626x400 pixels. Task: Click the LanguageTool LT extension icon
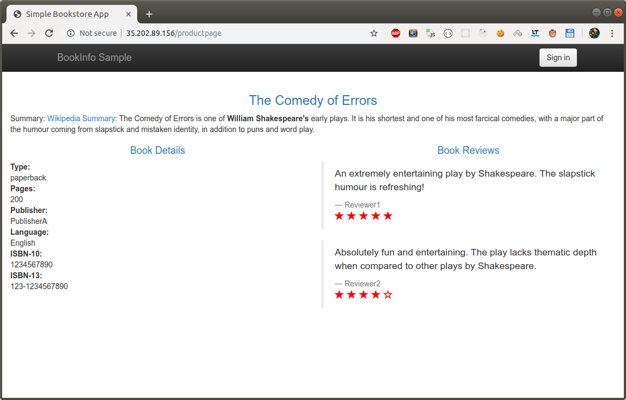(535, 34)
